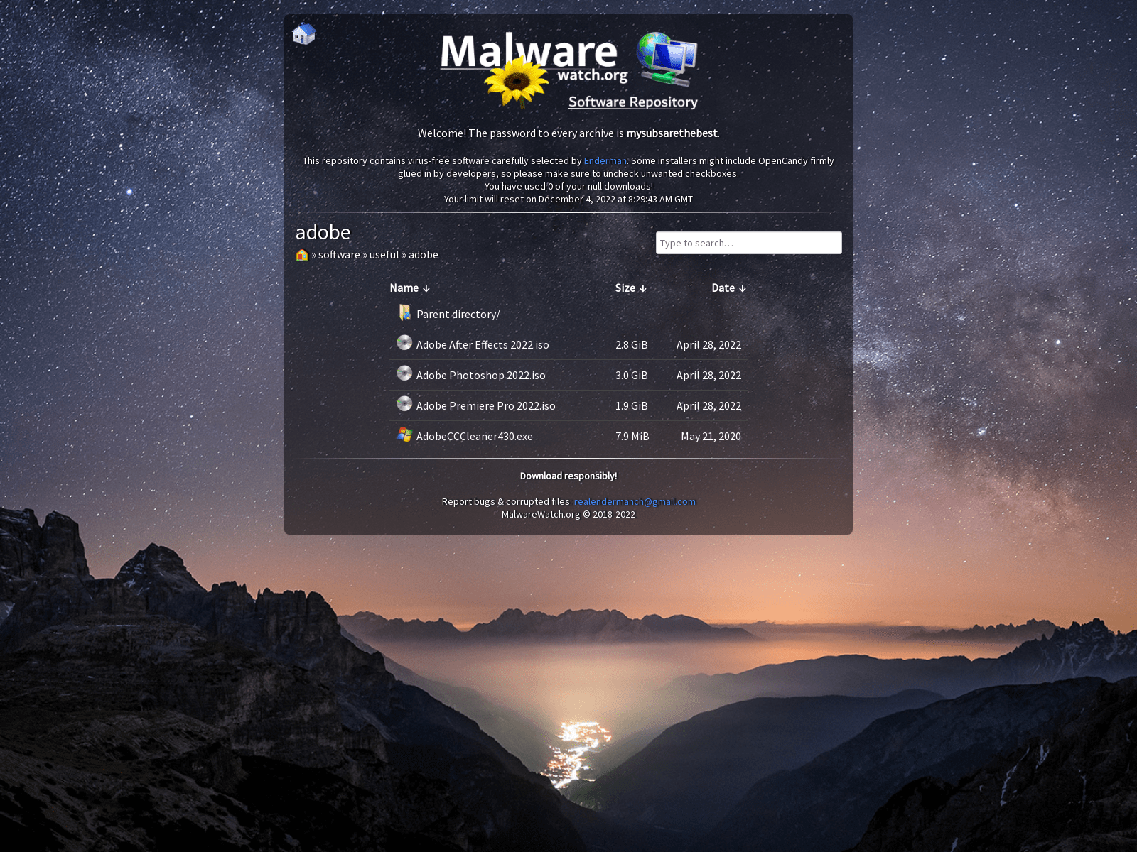Click the Parent directory folder icon
1137x852 pixels.
pyautogui.click(x=404, y=312)
